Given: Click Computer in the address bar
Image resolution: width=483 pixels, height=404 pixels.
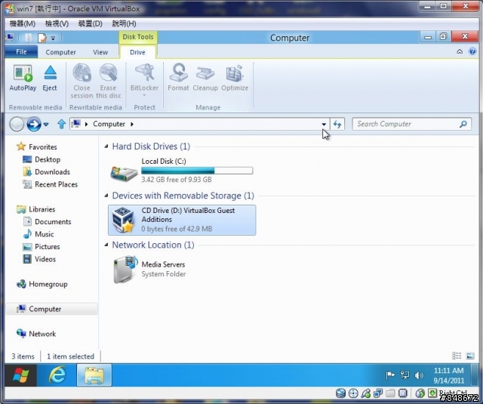Looking at the screenshot, I should [109, 124].
